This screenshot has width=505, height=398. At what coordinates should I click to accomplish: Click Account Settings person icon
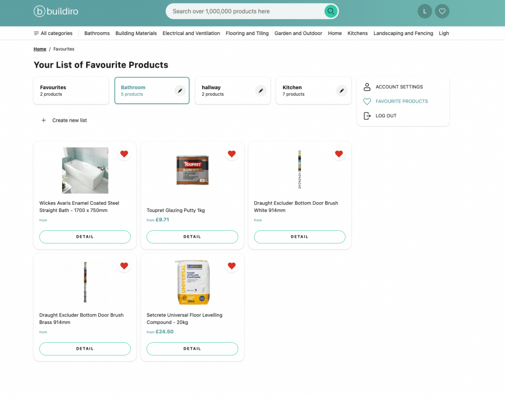(367, 87)
